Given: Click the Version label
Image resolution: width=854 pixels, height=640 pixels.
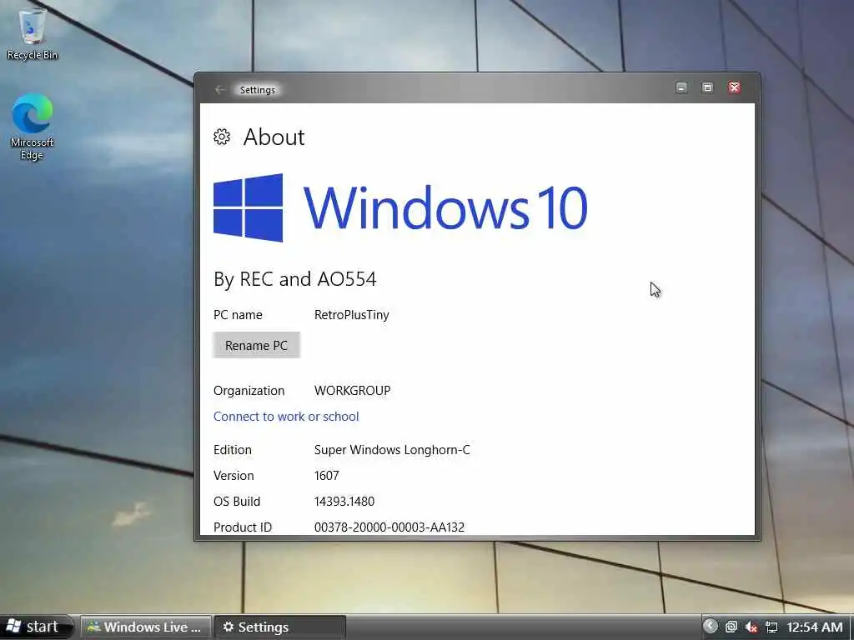Looking at the screenshot, I should pos(234,475).
